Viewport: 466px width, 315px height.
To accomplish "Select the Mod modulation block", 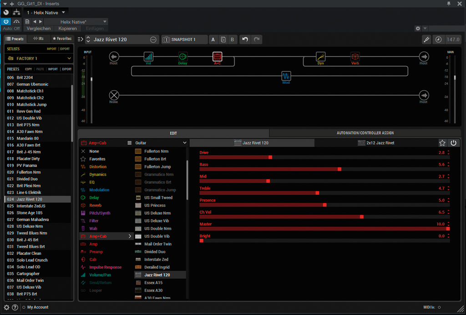I will point(286,76).
